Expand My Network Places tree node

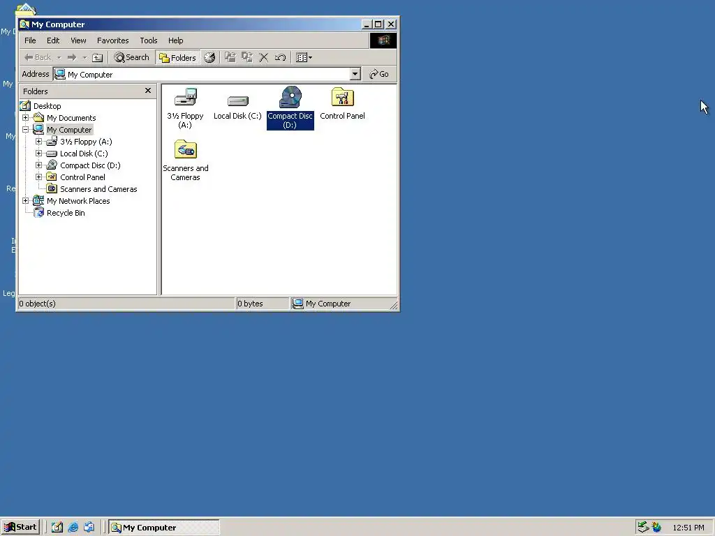(26, 200)
